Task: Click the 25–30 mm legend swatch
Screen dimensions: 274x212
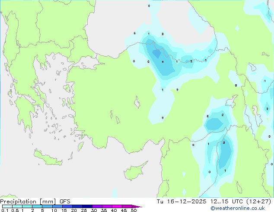Action: pos(87,206)
